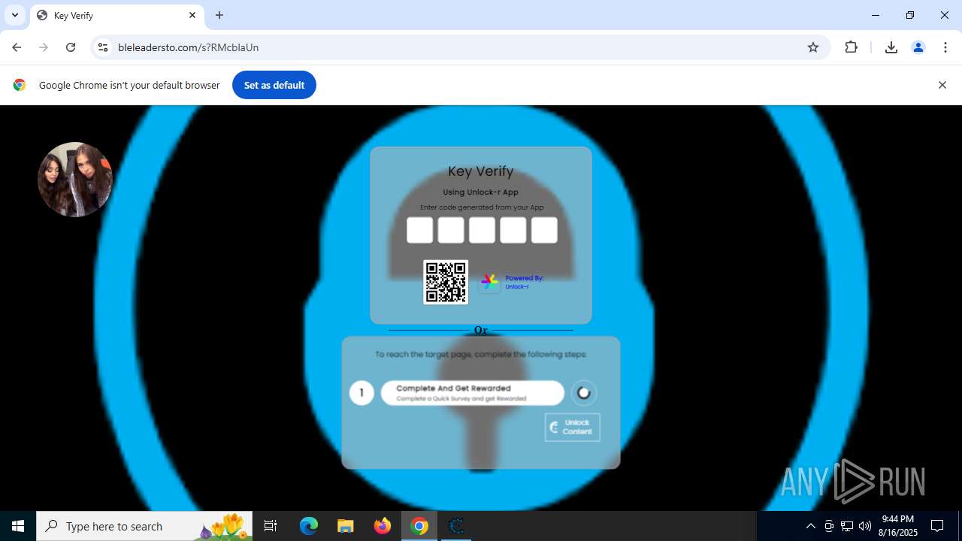This screenshot has width=962, height=541.
Task: Set Chrome as default browser
Action: tap(274, 85)
